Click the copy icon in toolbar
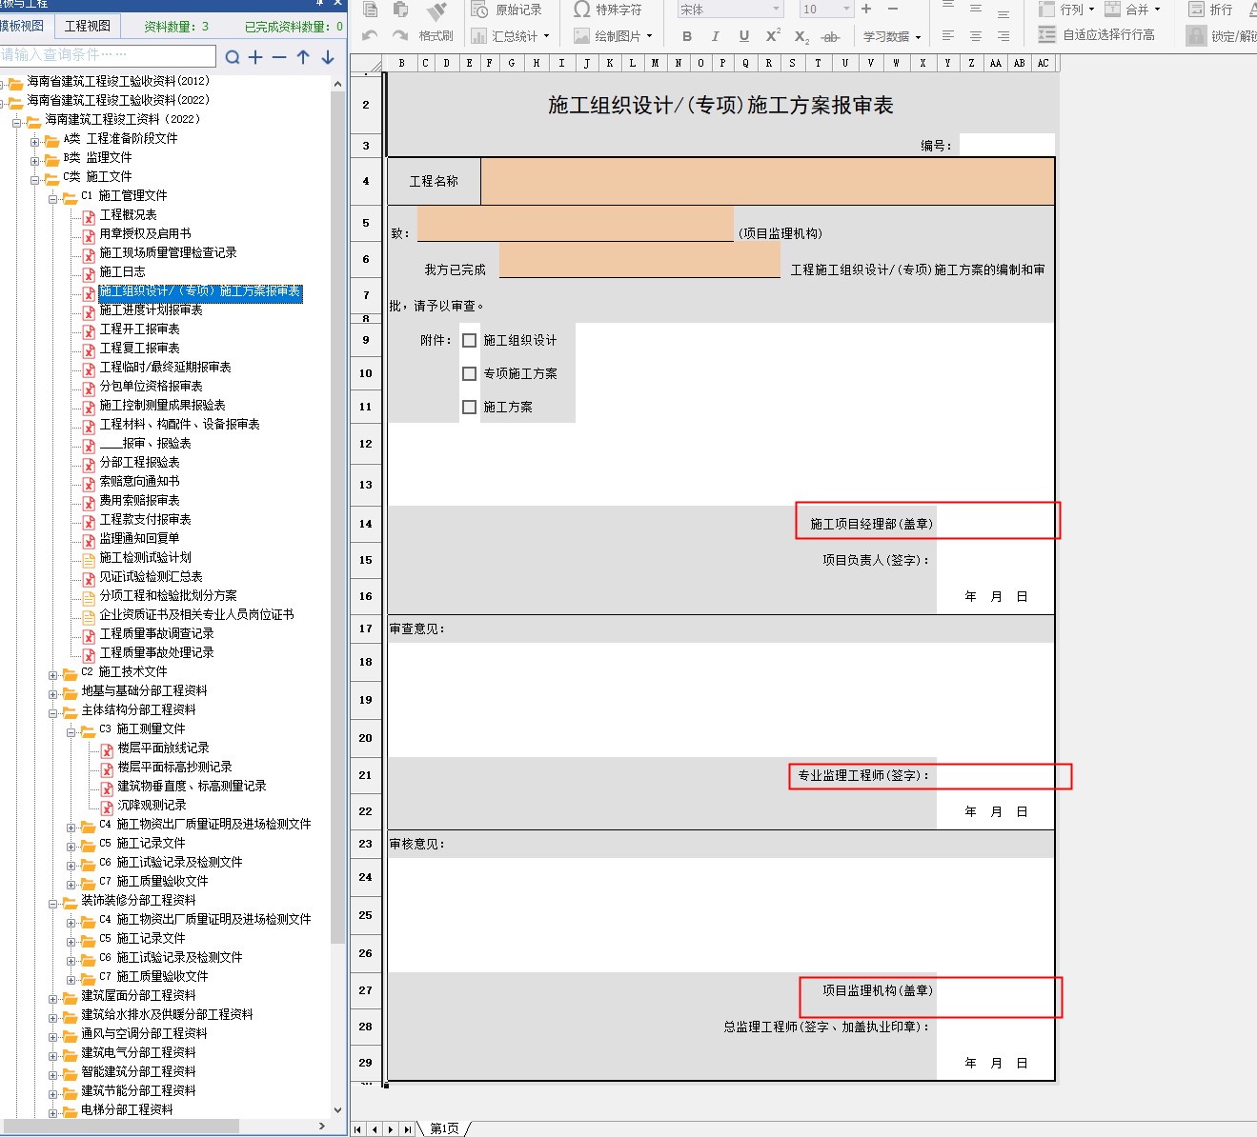The image size is (1257, 1137). [371, 10]
